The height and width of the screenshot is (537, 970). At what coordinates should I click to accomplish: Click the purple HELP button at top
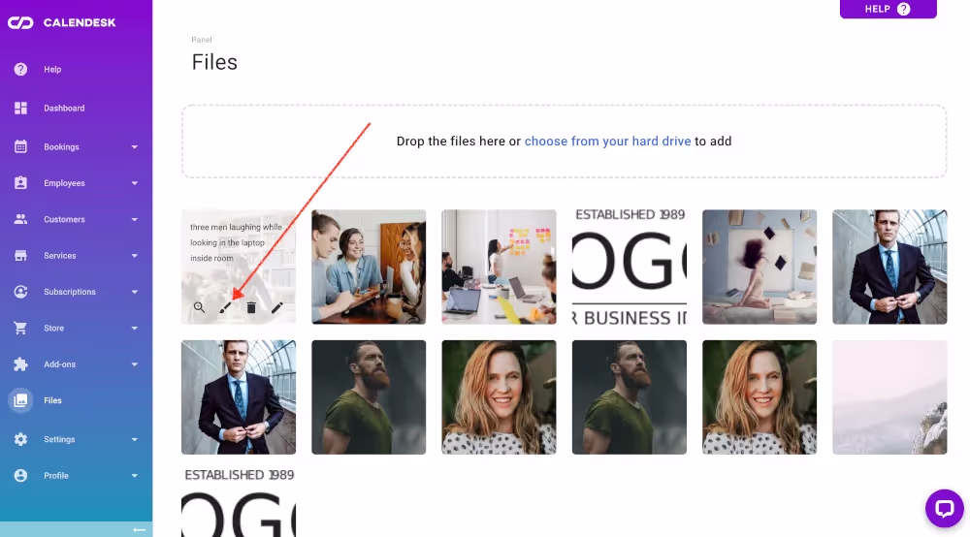(888, 9)
